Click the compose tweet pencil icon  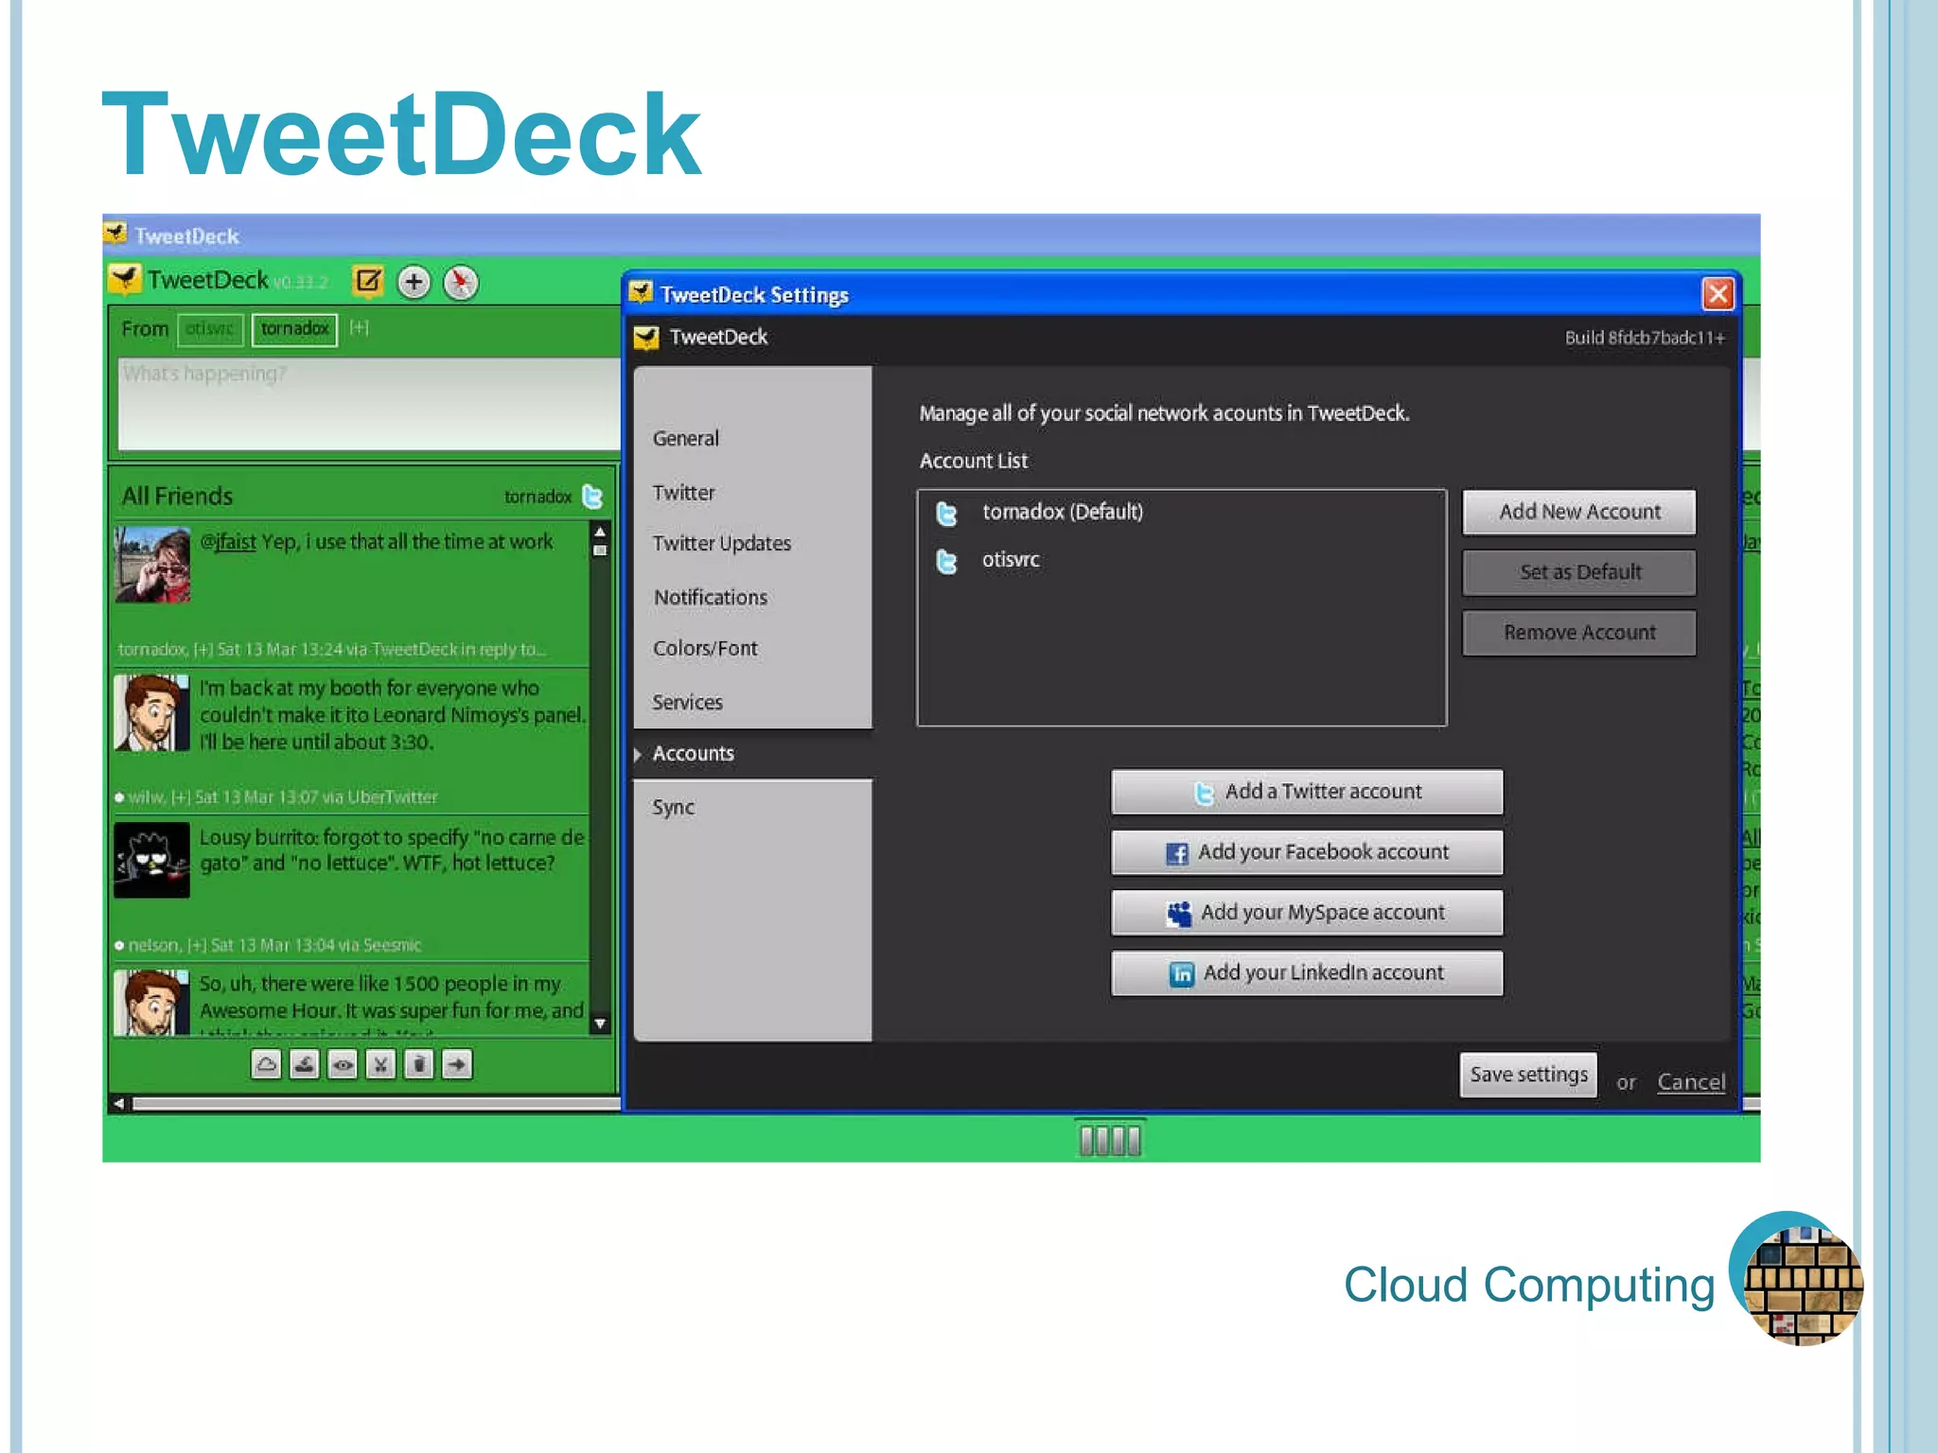click(x=368, y=281)
